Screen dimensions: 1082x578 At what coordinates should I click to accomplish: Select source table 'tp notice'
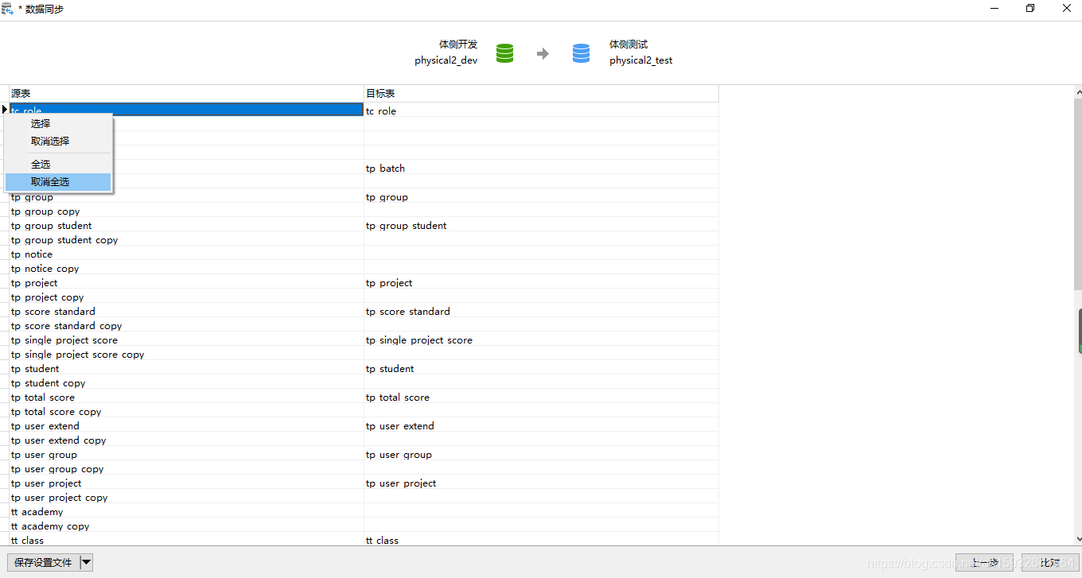coord(186,254)
